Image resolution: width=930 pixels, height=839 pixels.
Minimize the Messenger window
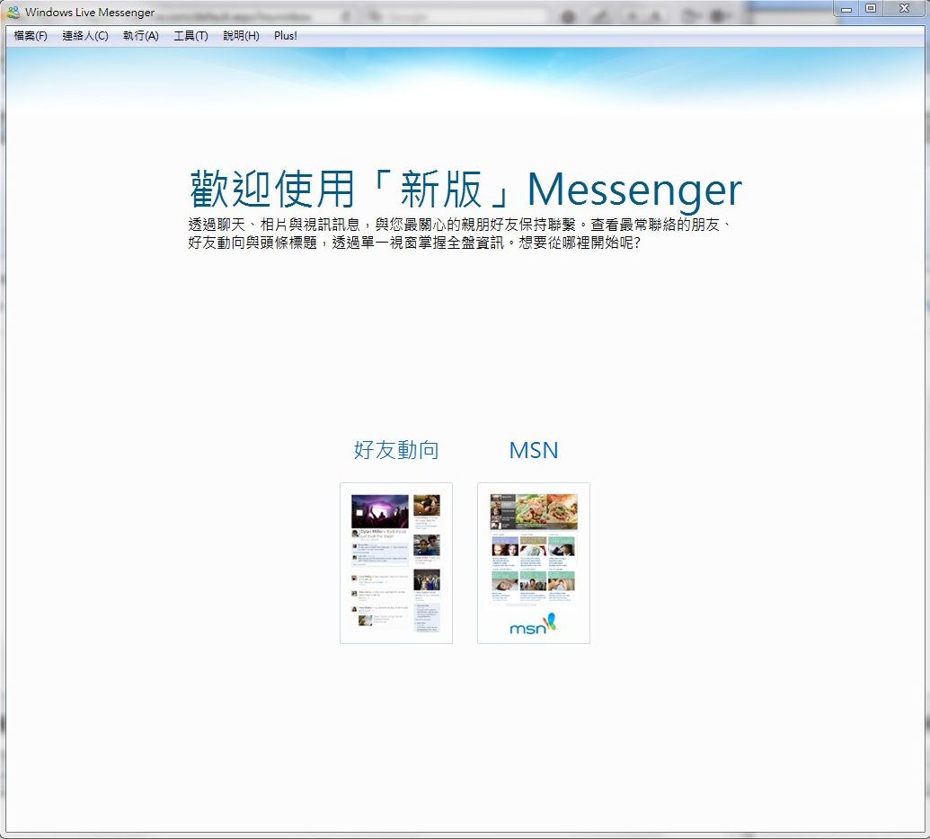pos(846,9)
